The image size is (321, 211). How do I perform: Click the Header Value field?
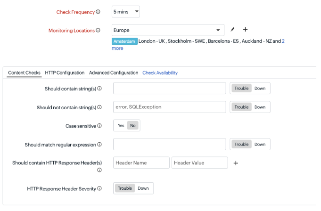click(199, 163)
